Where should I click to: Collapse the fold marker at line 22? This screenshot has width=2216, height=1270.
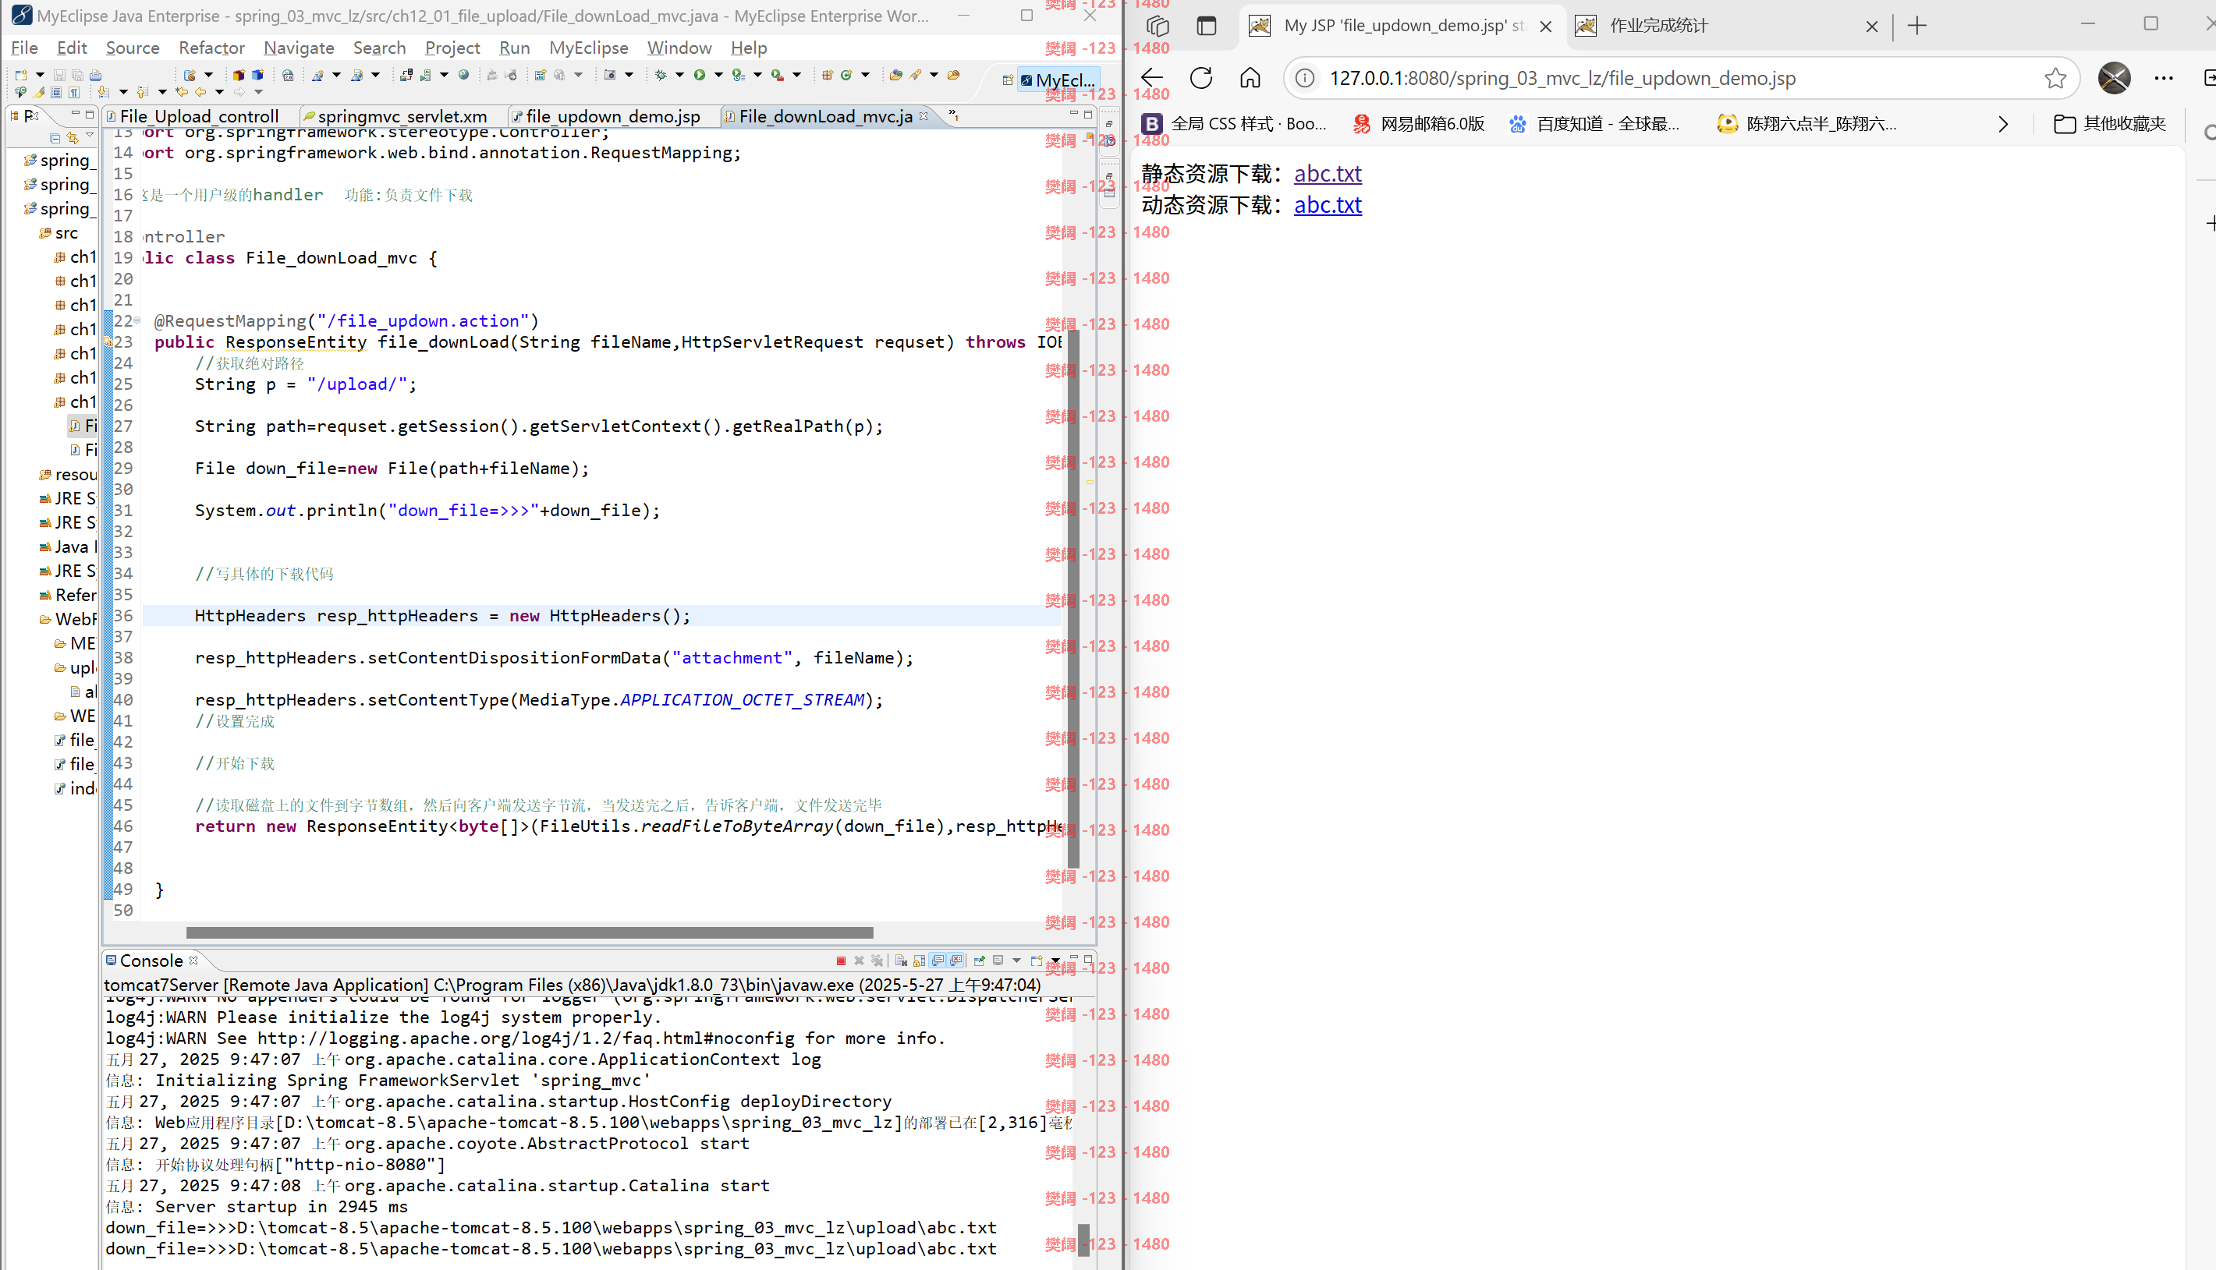tap(137, 321)
